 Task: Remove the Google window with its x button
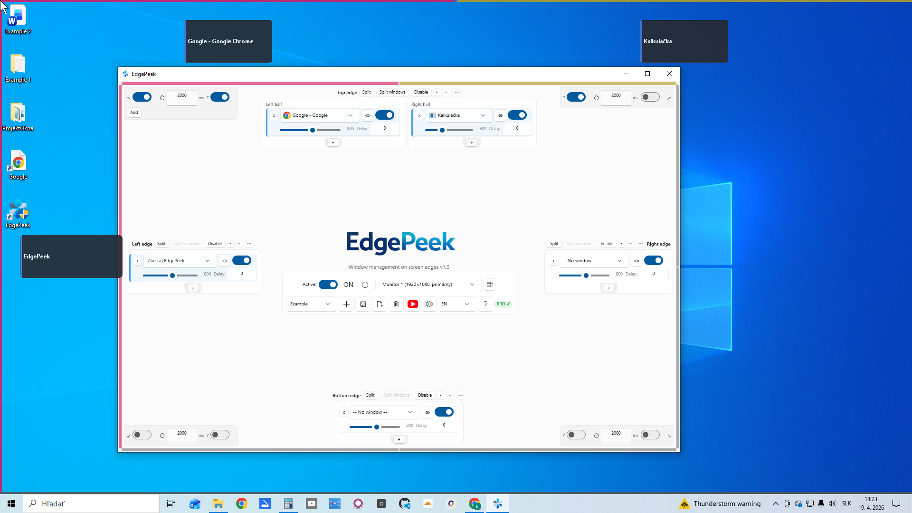tap(274, 115)
